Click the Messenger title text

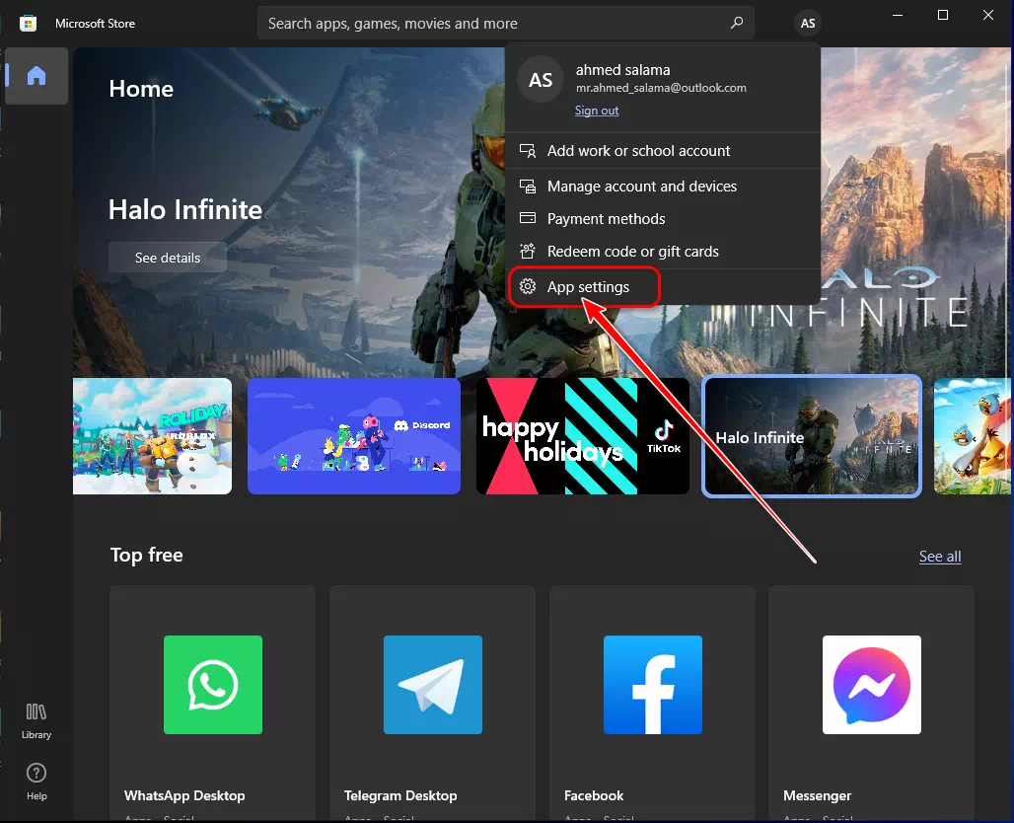[817, 795]
